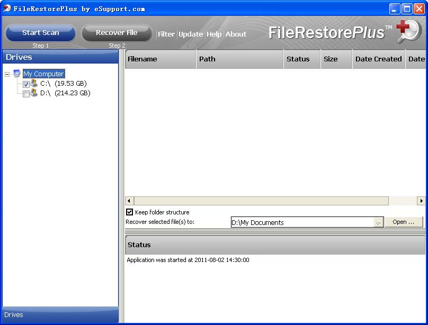Click the D:\ drive icon
This screenshot has width=428, height=325.
click(x=34, y=93)
